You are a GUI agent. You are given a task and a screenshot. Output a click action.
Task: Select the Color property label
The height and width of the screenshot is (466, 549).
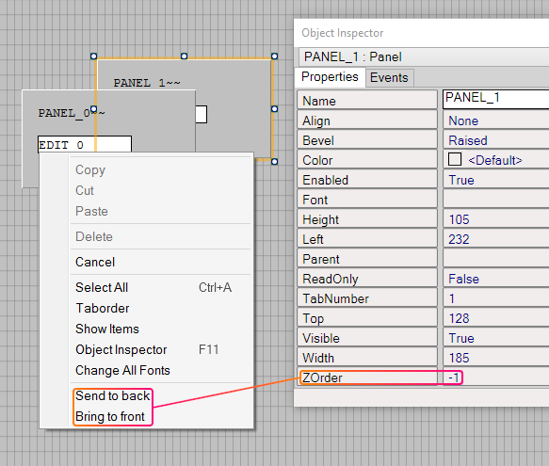[367, 160]
